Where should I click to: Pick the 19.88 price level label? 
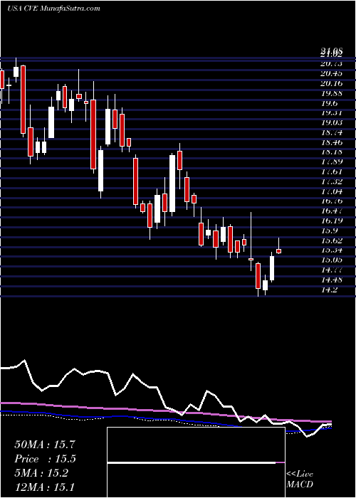click(x=332, y=94)
